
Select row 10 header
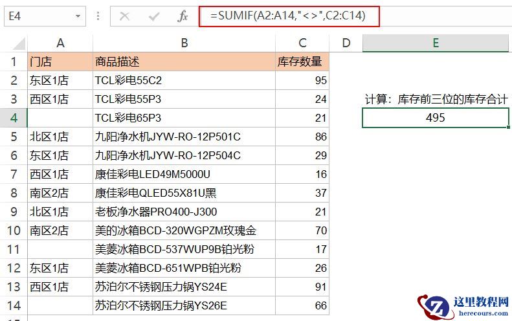tap(14, 230)
